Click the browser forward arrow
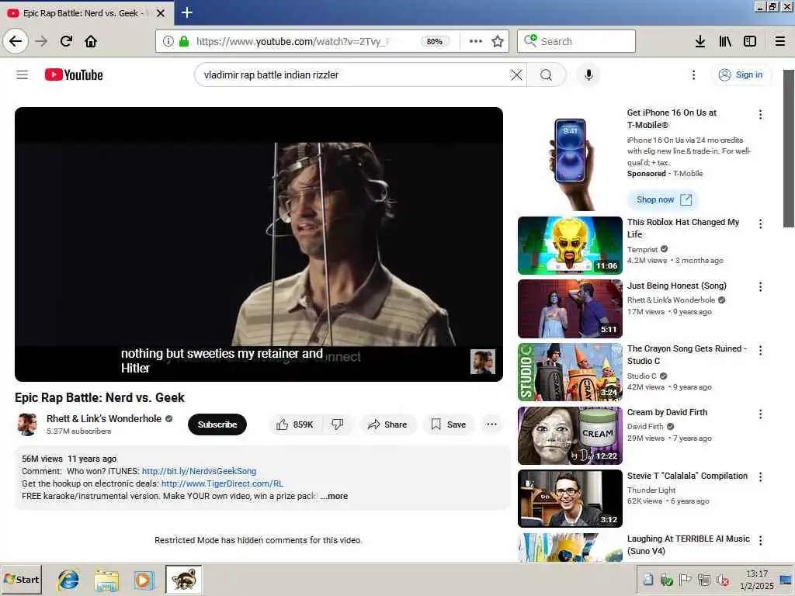The width and height of the screenshot is (795, 596). click(x=41, y=41)
